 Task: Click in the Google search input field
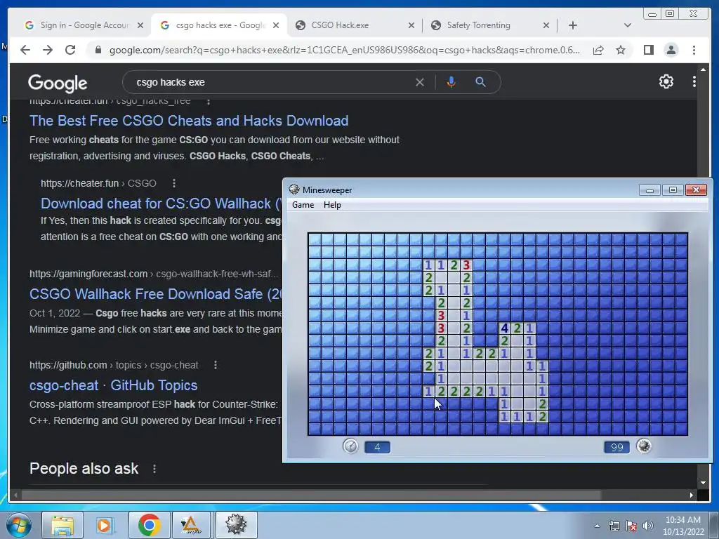[270, 82]
